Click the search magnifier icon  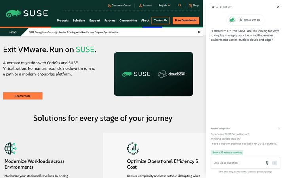(x=180, y=6)
